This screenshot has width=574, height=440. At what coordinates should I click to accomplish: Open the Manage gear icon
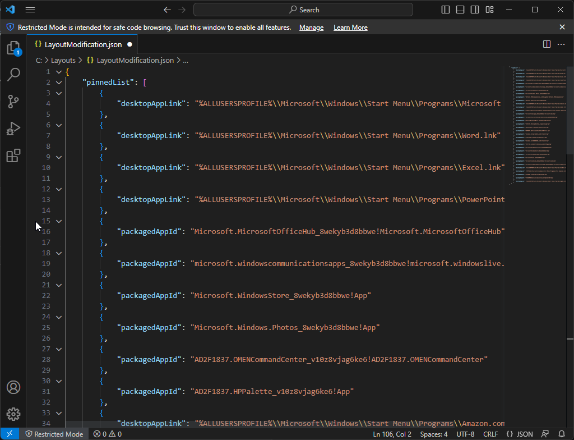click(13, 415)
